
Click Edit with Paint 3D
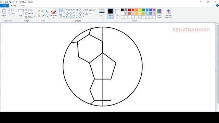click(x=168, y=13)
